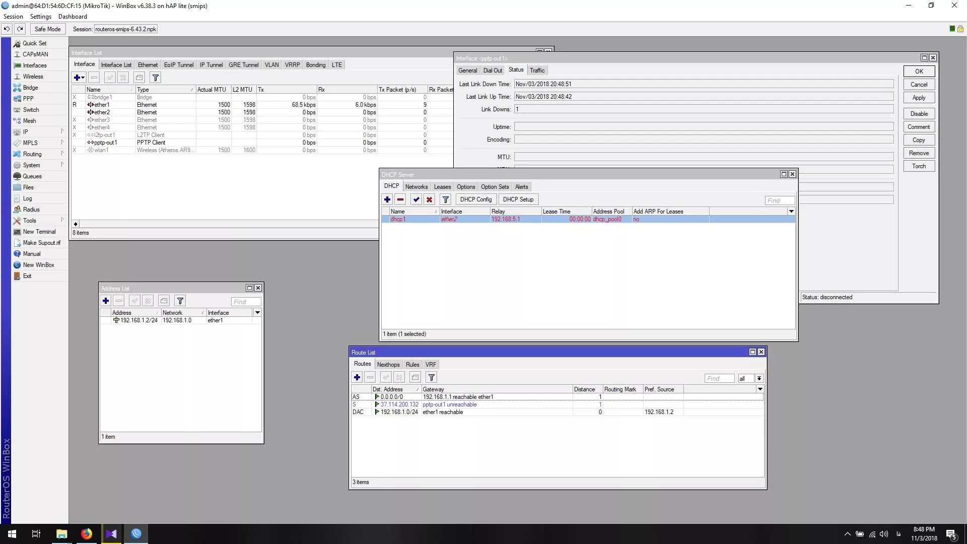
Task: Open Mesh from sidebar
Action: click(29, 121)
